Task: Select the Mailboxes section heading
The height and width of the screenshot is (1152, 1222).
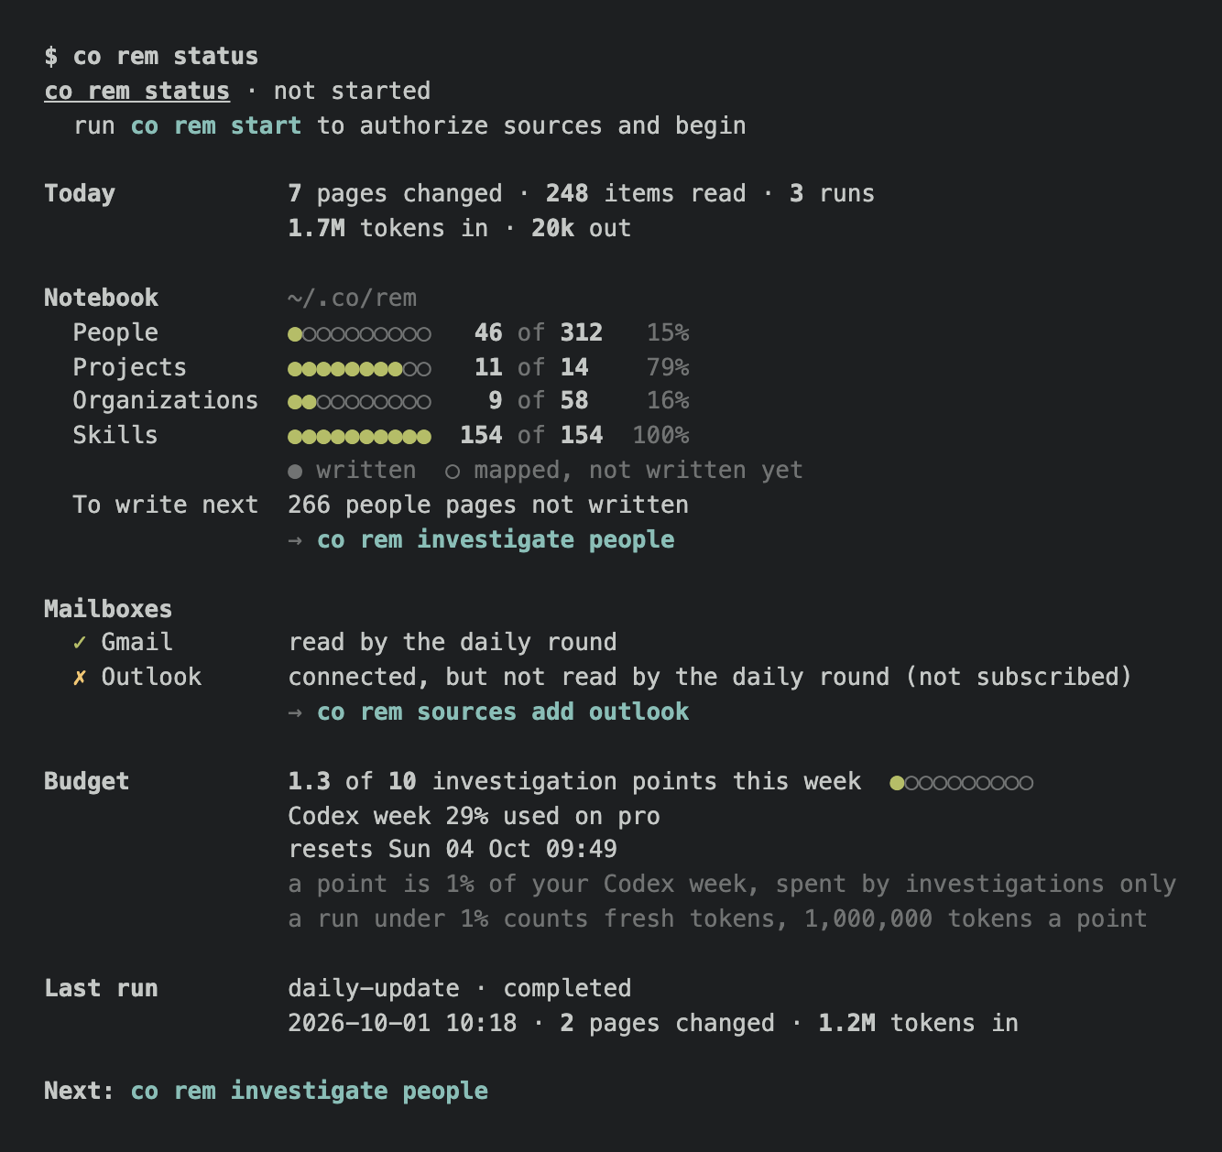Action: point(108,609)
